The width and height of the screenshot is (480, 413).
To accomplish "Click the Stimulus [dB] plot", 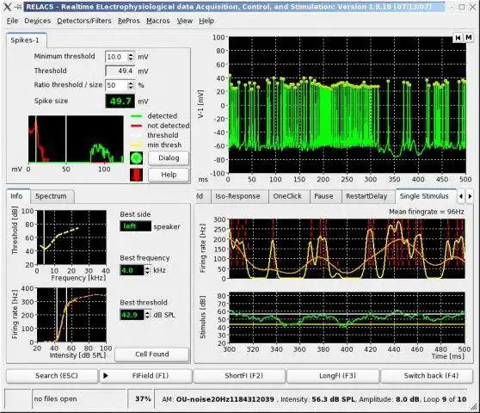I will point(348,317).
